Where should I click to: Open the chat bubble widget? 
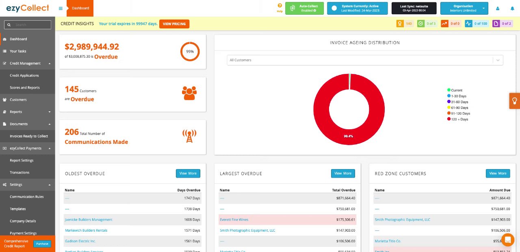507,240
